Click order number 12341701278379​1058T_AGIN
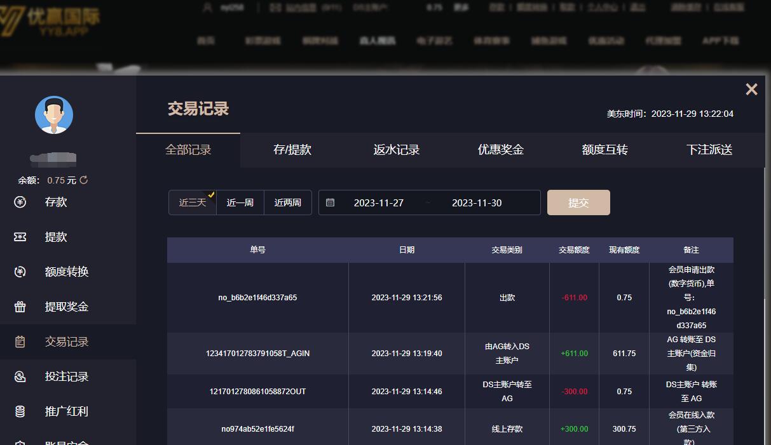This screenshot has height=445, width=771. [x=257, y=354]
